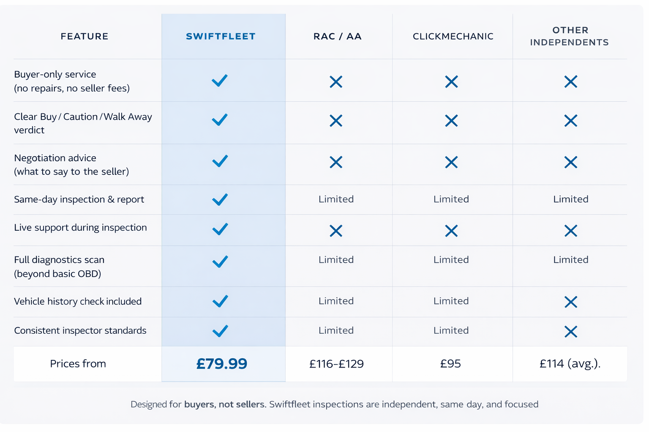This screenshot has width=649, height=432.
Task: Click Other Independents cross for Negotiation advice
Action: click(570, 162)
